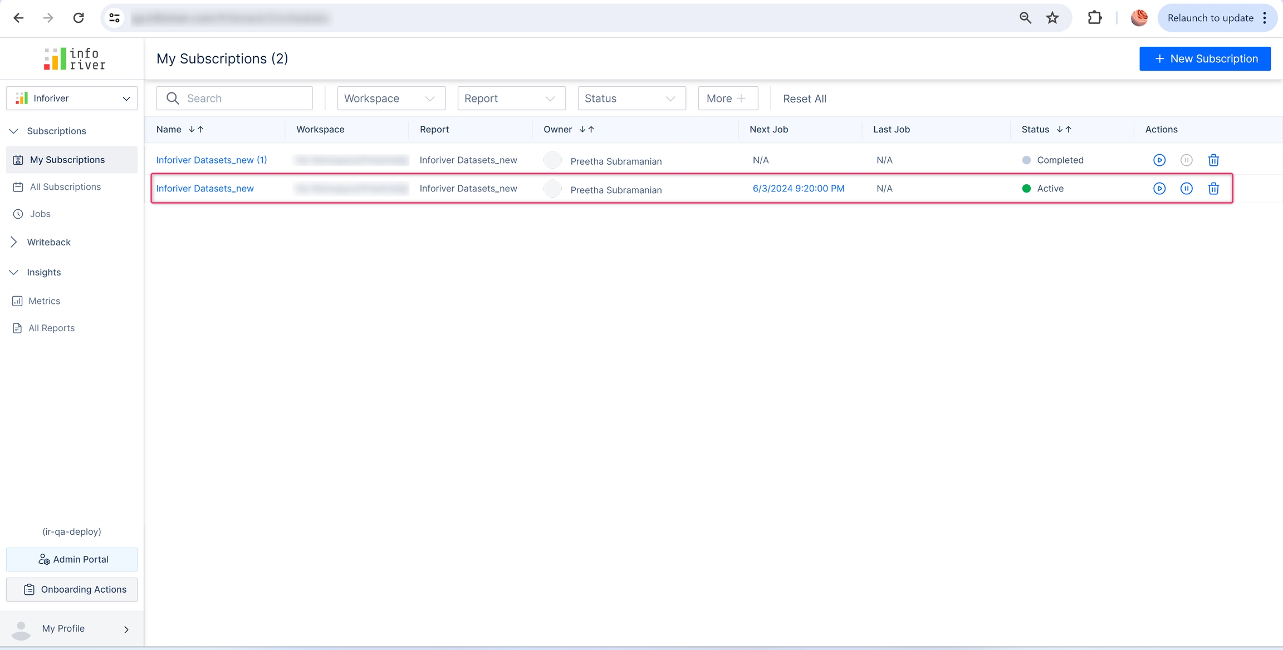Click the New Subscription button
This screenshot has width=1283, height=650.
coord(1204,59)
